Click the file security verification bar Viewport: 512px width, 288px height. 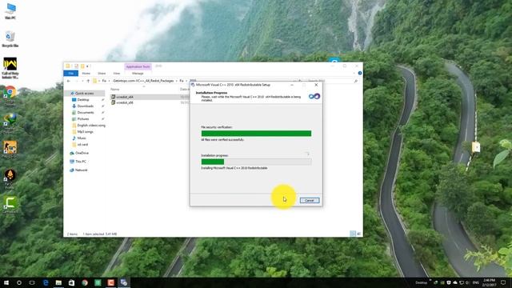[256, 134]
